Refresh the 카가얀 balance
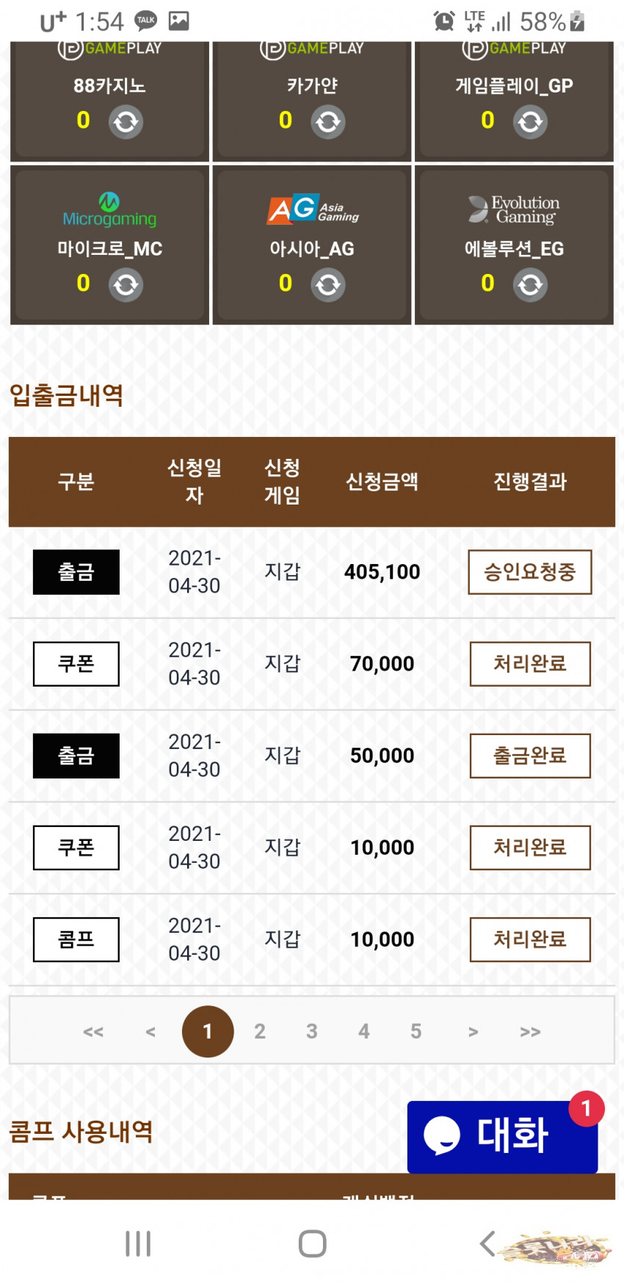Image resolution: width=624 pixels, height=1283 pixels. [328, 122]
